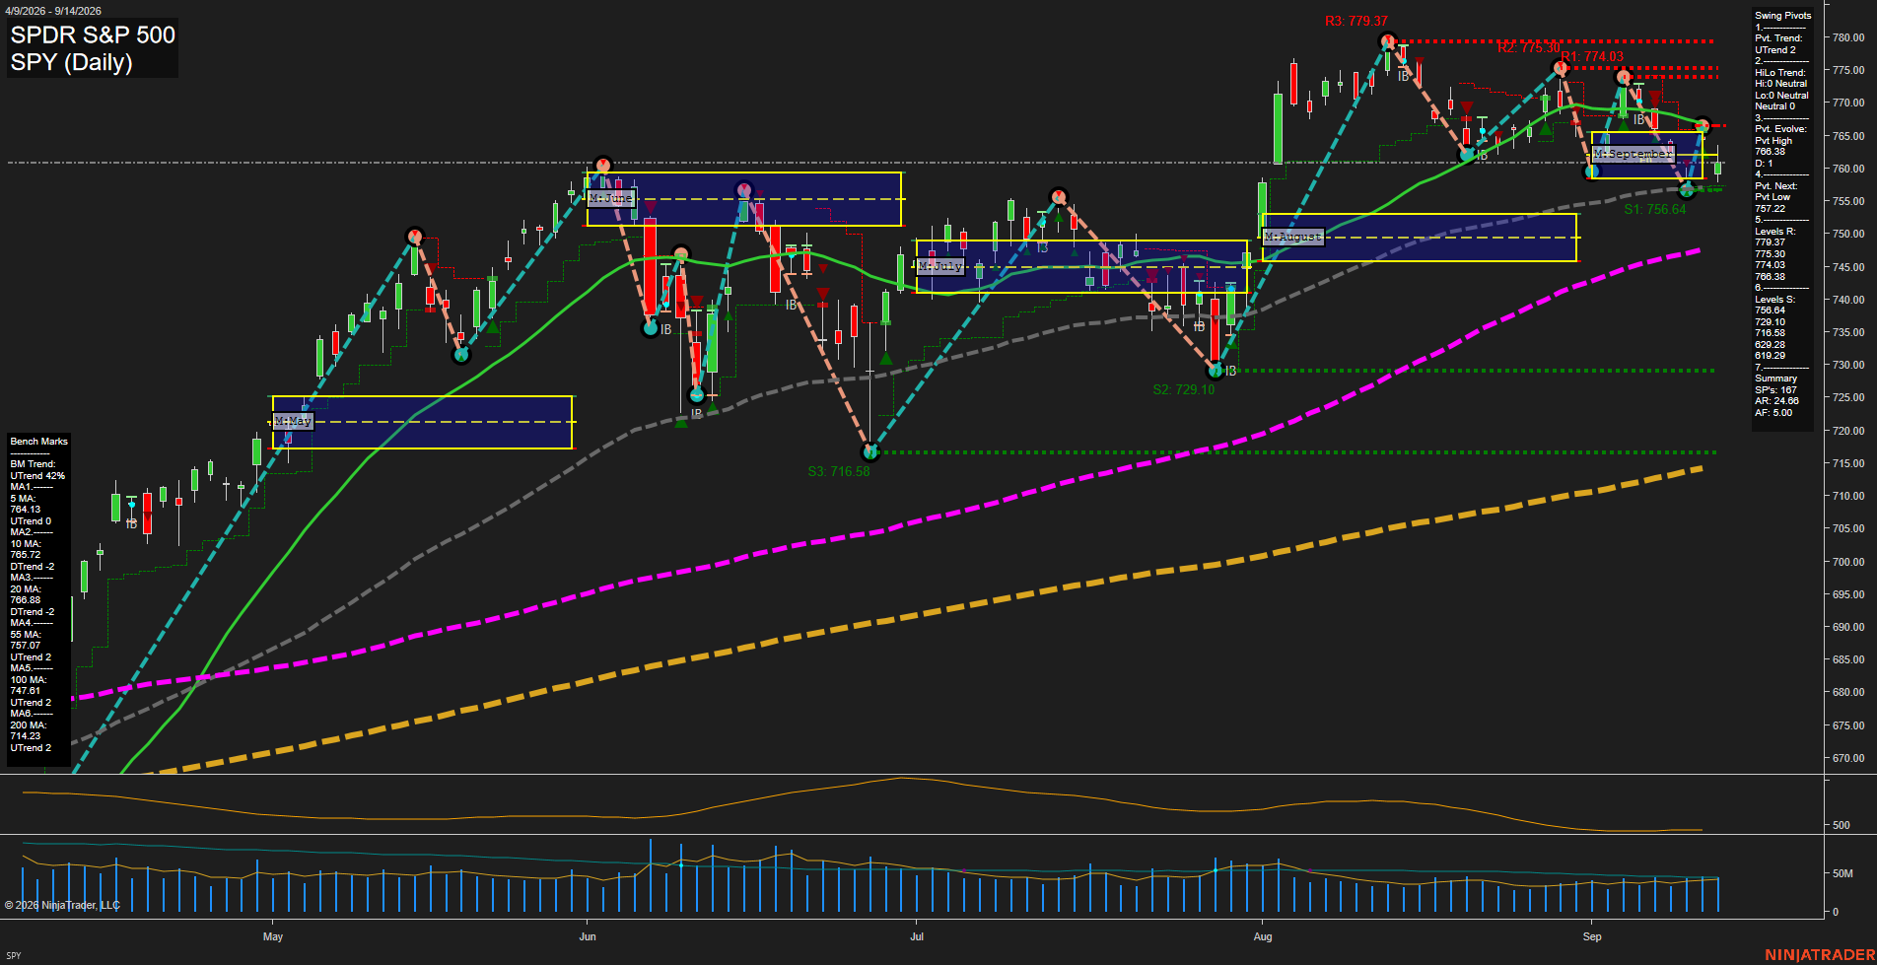
Task: Click the green S1: 756.64 support label
Action: [1655, 209]
